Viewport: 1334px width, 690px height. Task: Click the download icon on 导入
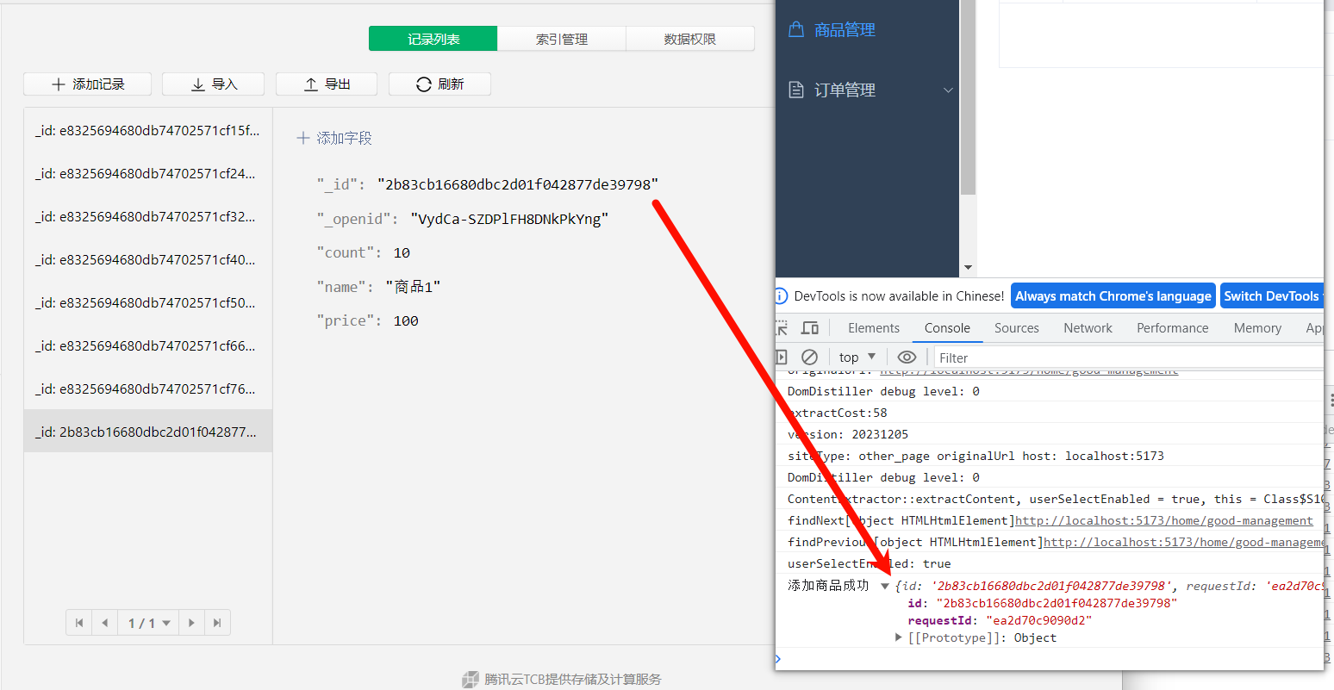coord(198,84)
